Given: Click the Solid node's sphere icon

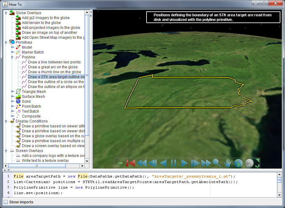Looking at the screenshot, I should 18,101.
